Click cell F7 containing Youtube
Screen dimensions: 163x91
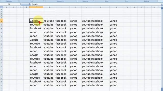point(36,25)
